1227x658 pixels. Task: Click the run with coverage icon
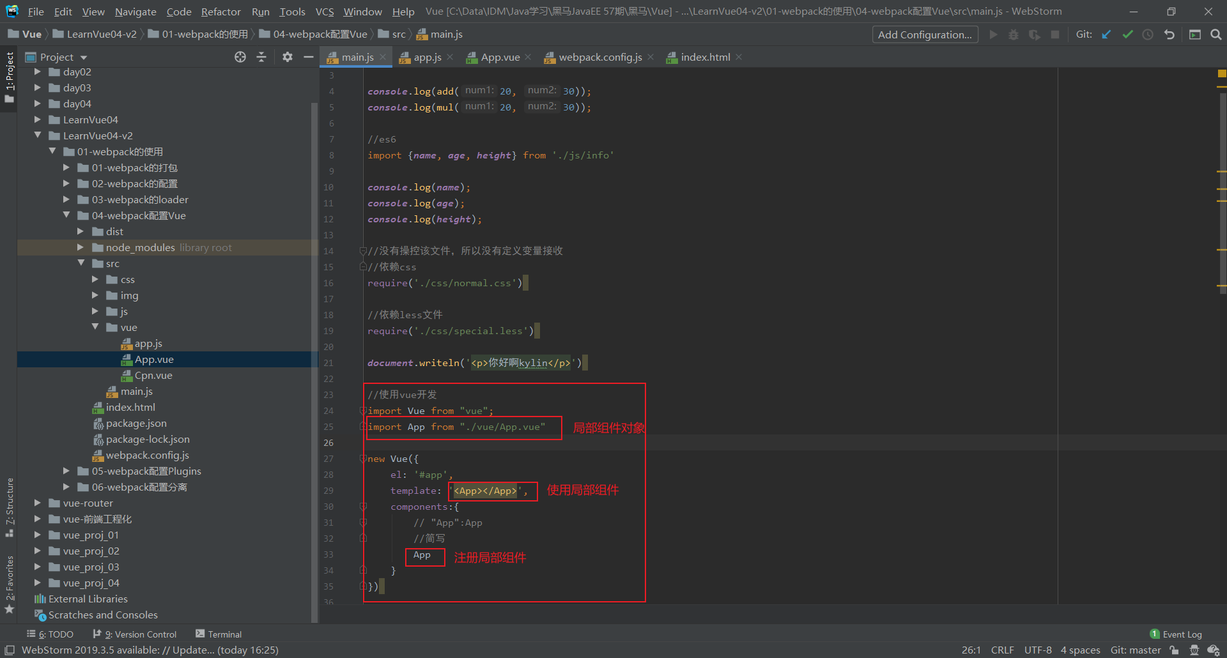pyautogui.click(x=1034, y=34)
